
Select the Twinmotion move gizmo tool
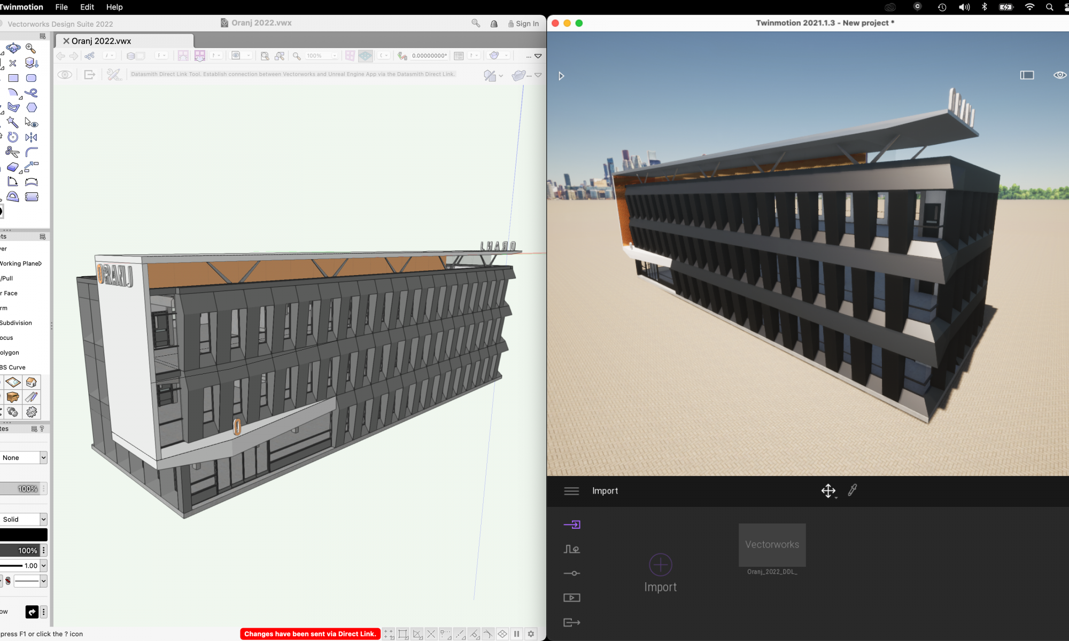coord(828,491)
